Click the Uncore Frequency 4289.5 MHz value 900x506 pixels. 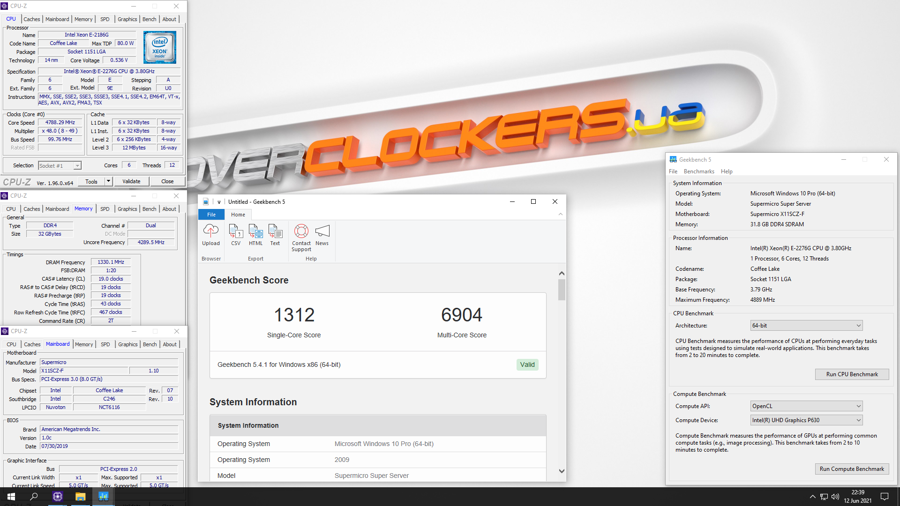[151, 243]
